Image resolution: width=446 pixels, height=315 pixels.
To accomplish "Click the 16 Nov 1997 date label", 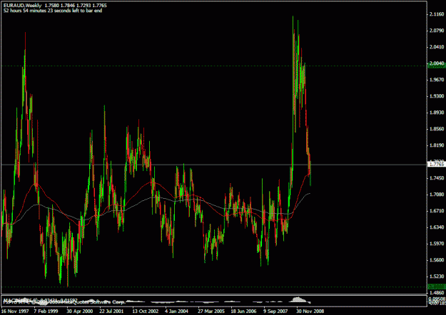I will coord(15,311).
